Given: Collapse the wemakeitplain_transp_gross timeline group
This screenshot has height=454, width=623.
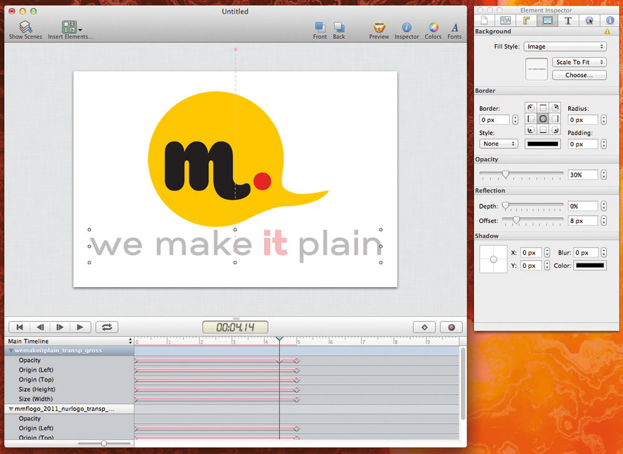Looking at the screenshot, I should coord(11,351).
